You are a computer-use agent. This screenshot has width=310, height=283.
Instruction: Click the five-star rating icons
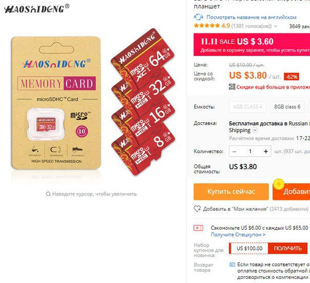tap(207, 26)
